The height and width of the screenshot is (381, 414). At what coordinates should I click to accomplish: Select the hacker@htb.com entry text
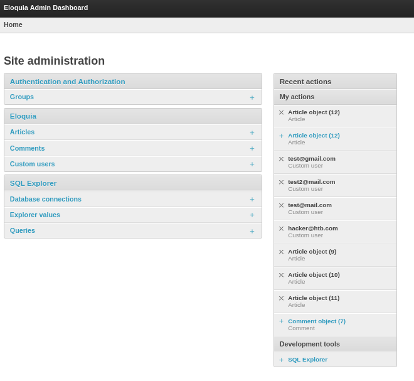[x=312, y=228]
